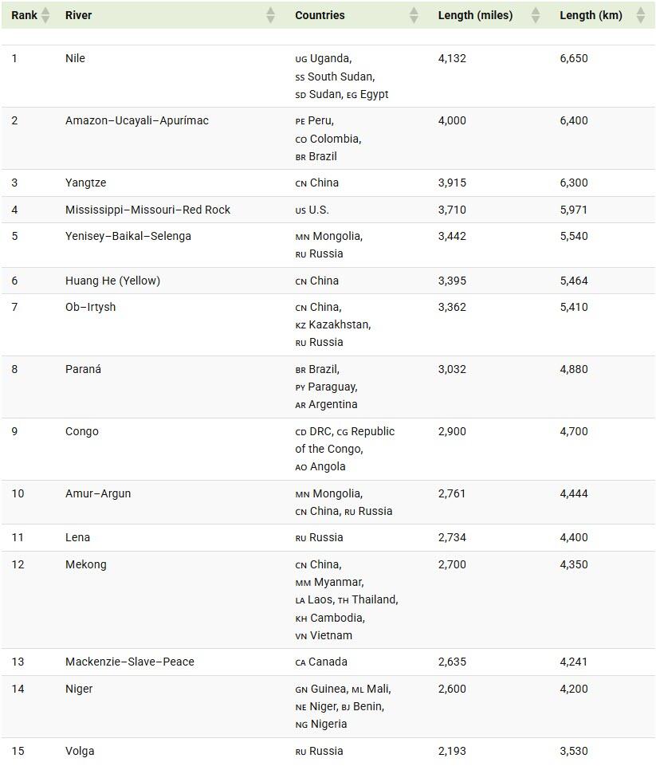Click the "Rank" column header label
Screen dimensions: 656x770
click(24, 15)
